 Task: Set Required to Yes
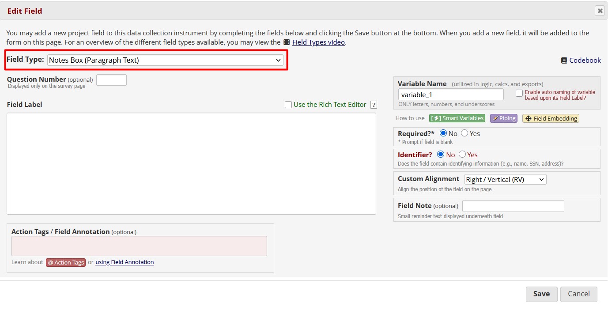tap(464, 133)
